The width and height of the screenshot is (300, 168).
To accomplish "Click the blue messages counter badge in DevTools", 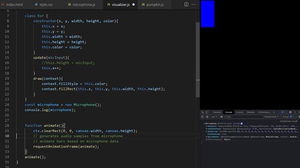I will (283, 112).
